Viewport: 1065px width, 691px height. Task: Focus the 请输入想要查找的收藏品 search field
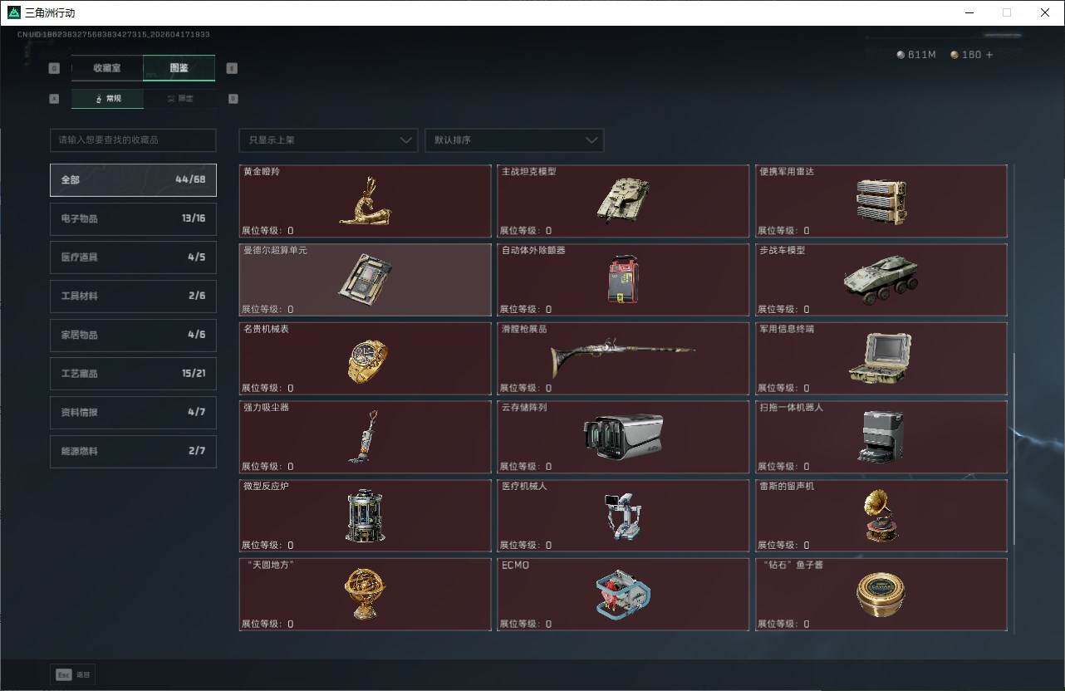coord(133,140)
